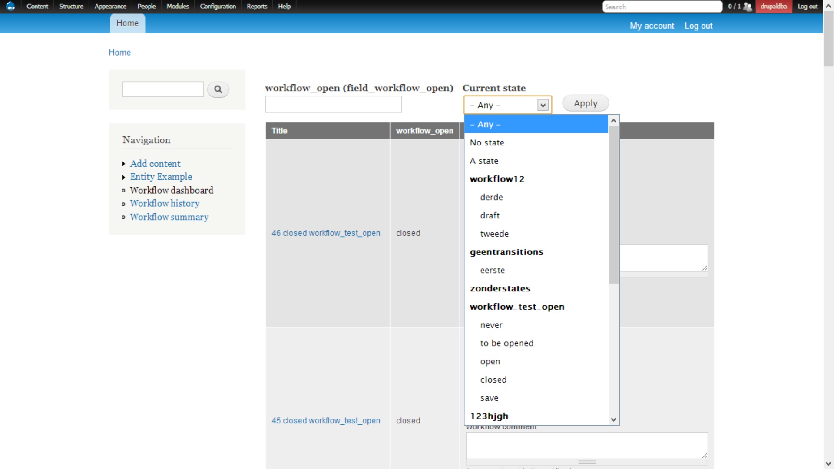
Task: Click the down scroll arrow inside the state list
Action: click(613, 420)
